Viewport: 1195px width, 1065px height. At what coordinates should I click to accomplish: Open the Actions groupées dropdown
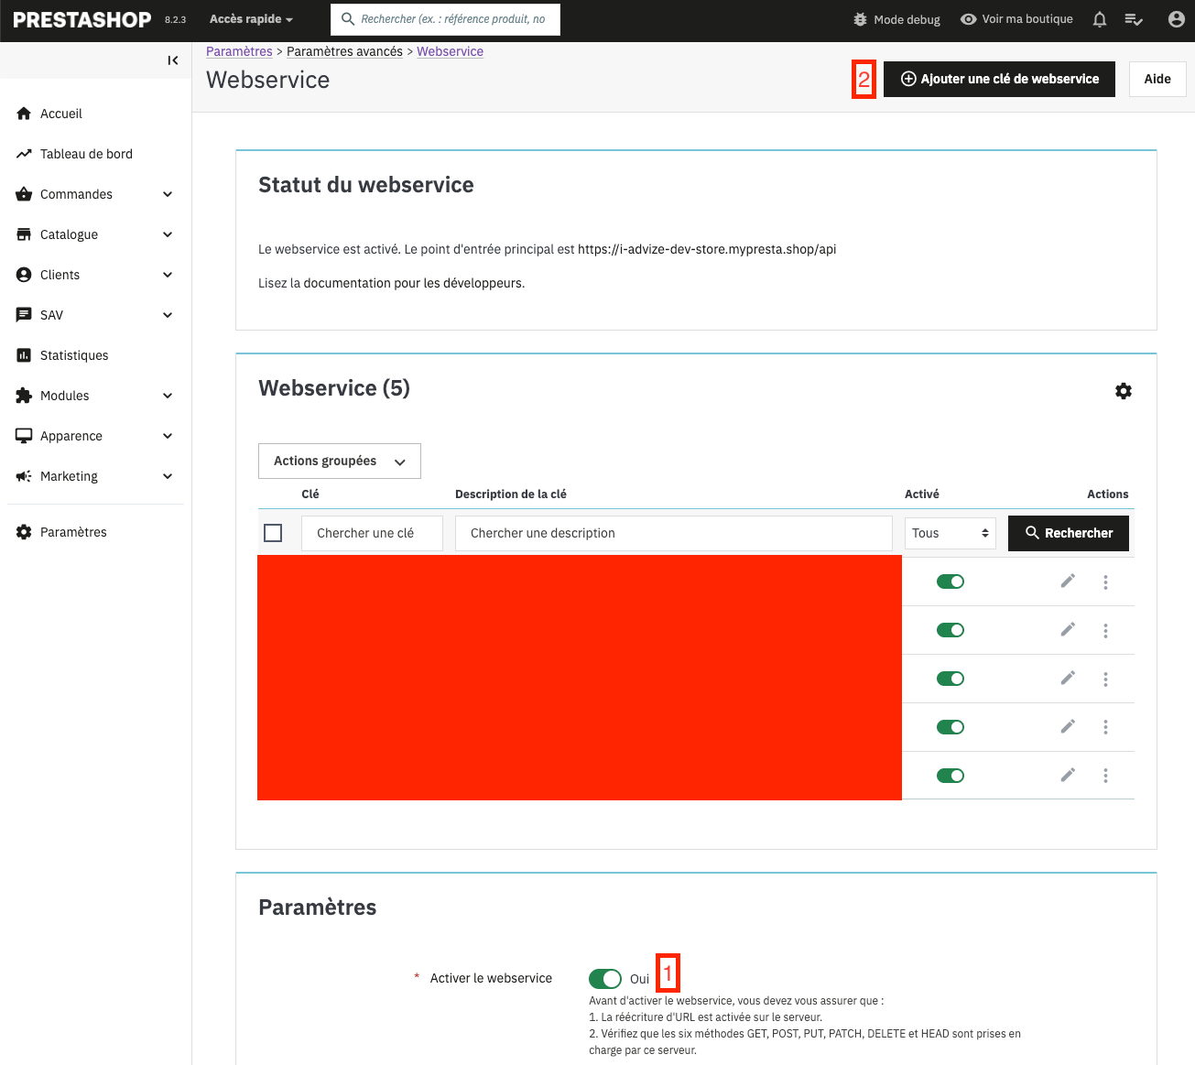click(x=339, y=462)
